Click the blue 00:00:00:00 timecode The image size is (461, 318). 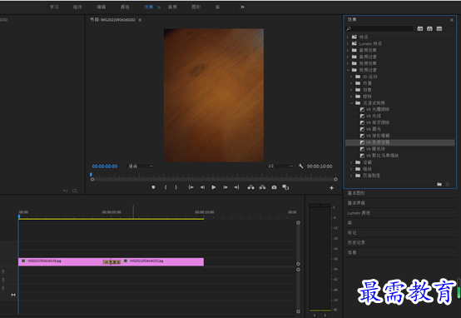105,166
